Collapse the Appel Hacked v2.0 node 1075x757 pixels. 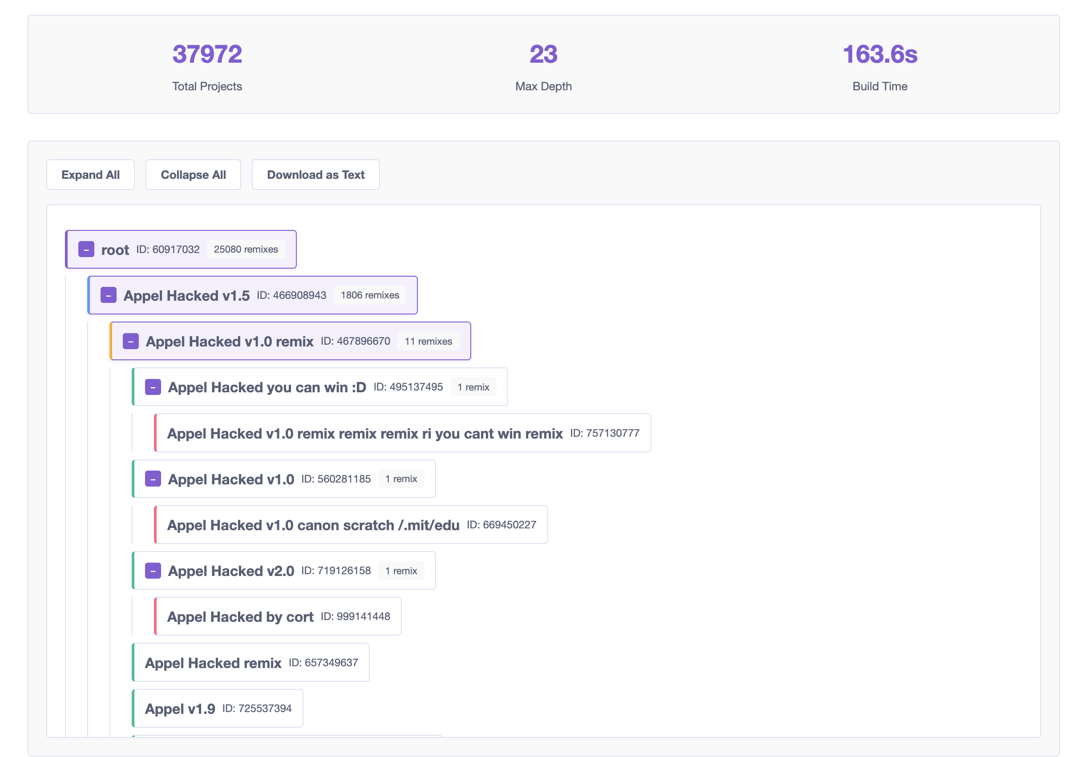[153, 571]
